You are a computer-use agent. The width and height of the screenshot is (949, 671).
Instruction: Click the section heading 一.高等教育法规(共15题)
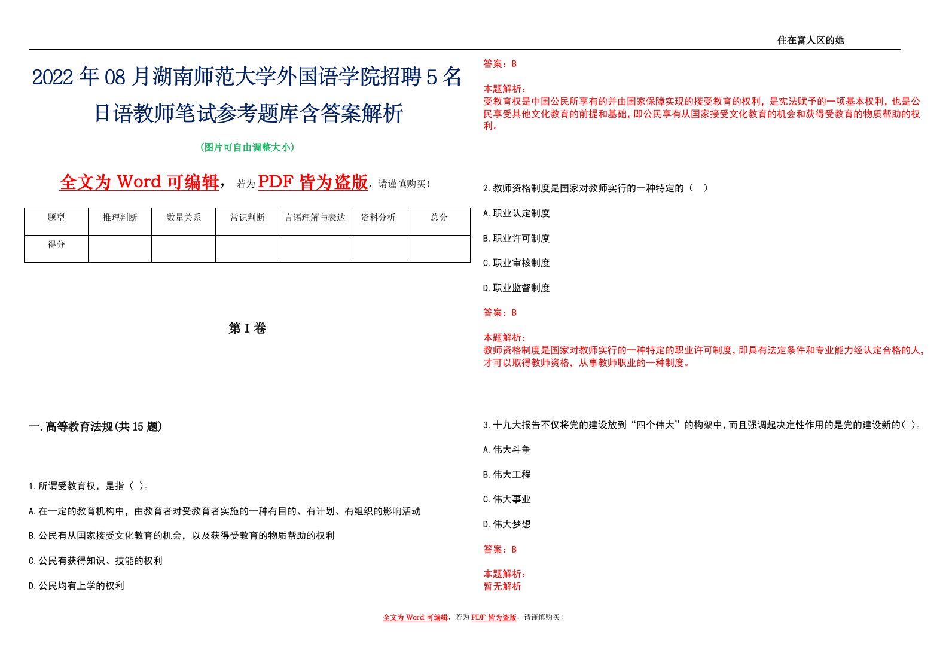coord(96,426)
